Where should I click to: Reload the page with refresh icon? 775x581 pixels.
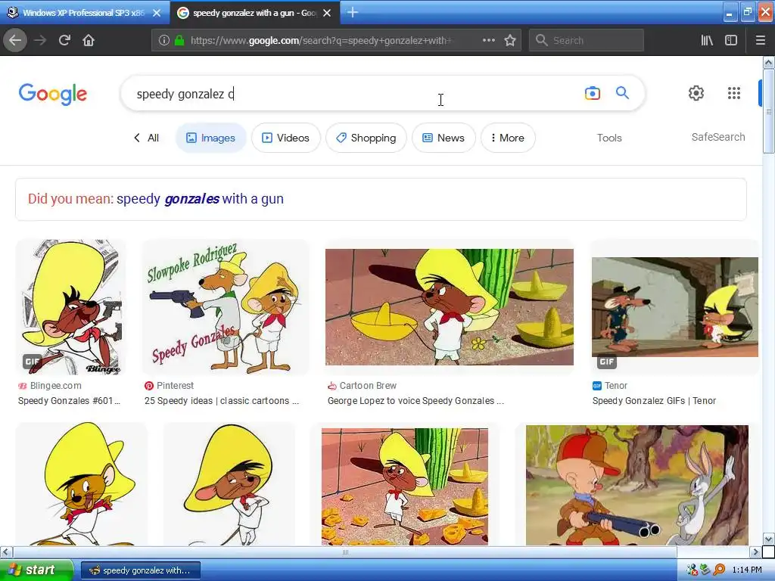(64, 40)
